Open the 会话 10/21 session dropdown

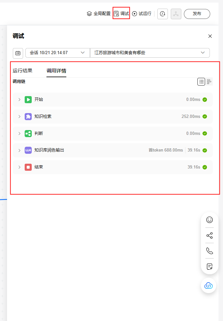click(57, 53)
